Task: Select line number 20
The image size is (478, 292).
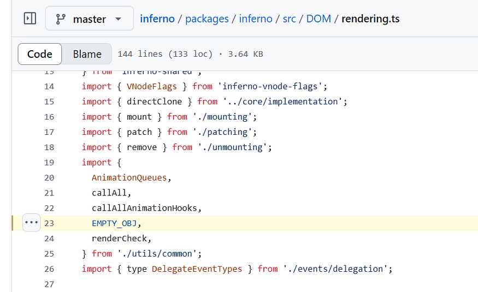Action: 49,178
